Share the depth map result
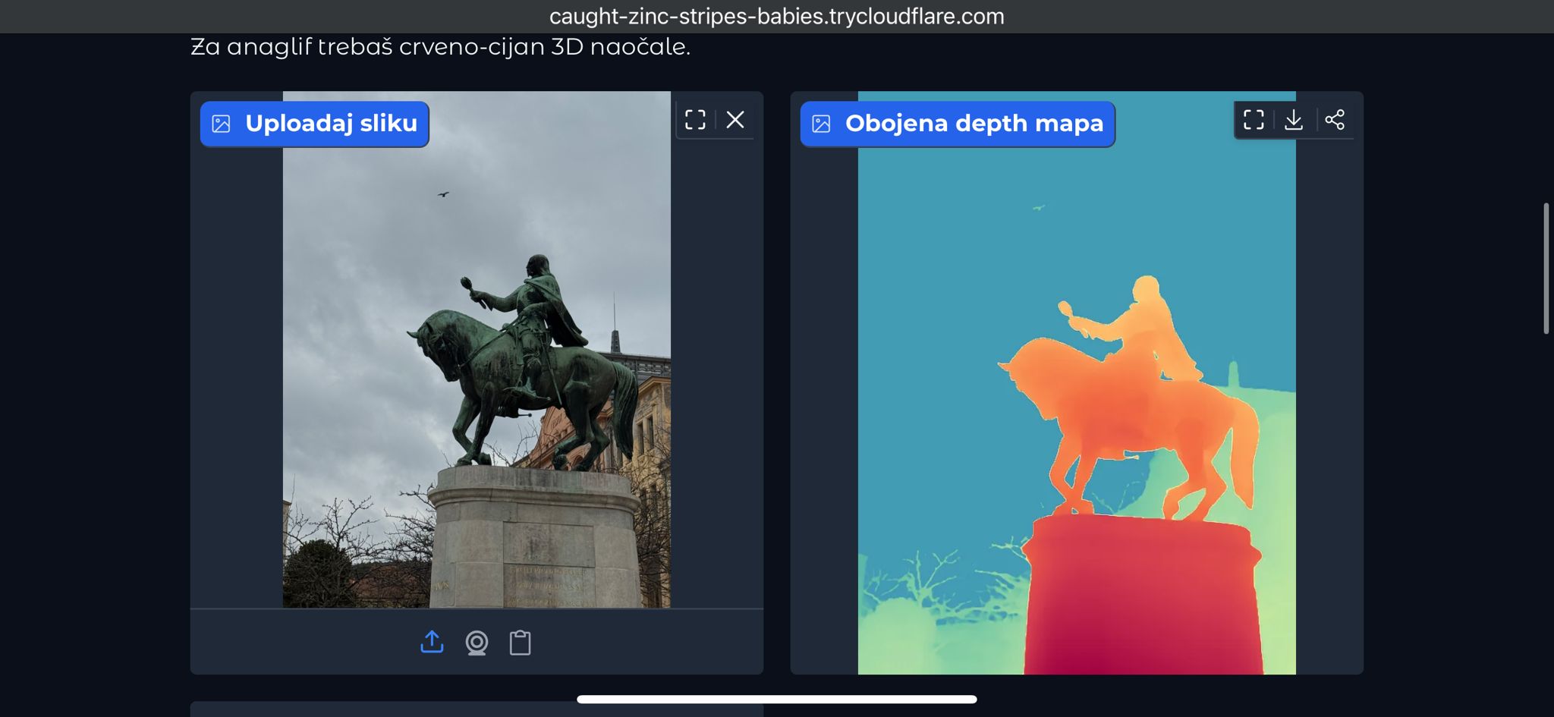The width and height of the screenshot is (1554, 717). click(x=1335, y=120)
